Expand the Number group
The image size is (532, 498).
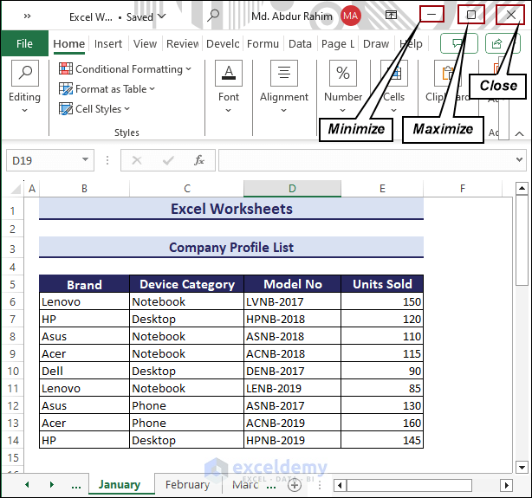point(342,87)
